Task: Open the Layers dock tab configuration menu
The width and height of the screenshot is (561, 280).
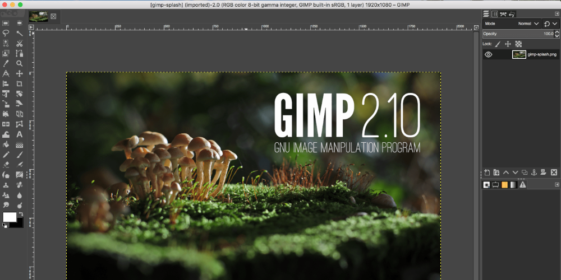Action: point(557,13)
